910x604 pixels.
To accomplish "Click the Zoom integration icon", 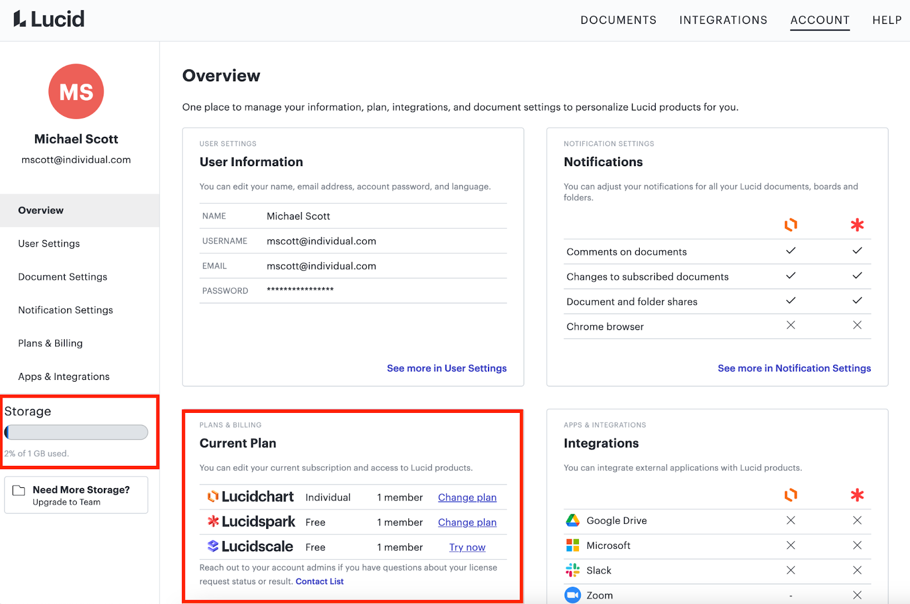I will (571, 594).
